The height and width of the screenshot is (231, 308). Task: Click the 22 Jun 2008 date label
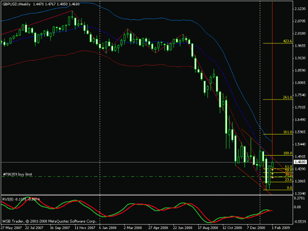click(x=182, y=228)
